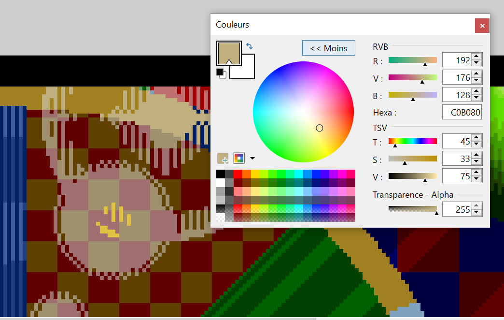Click the R value field showing 192
The image size is (504, 320).
457,60
